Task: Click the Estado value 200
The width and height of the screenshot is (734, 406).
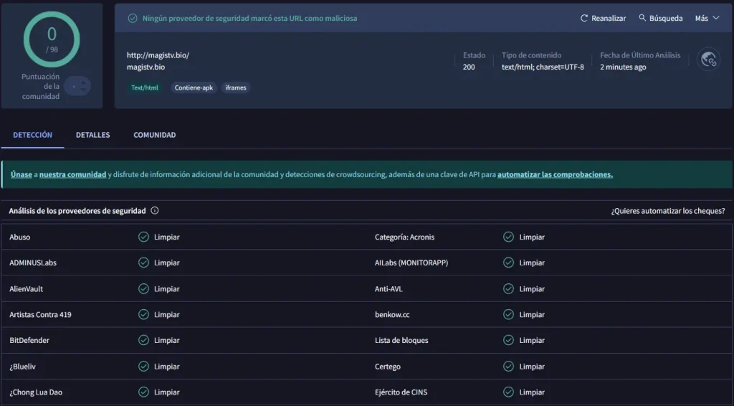Action: click(469, 67)
